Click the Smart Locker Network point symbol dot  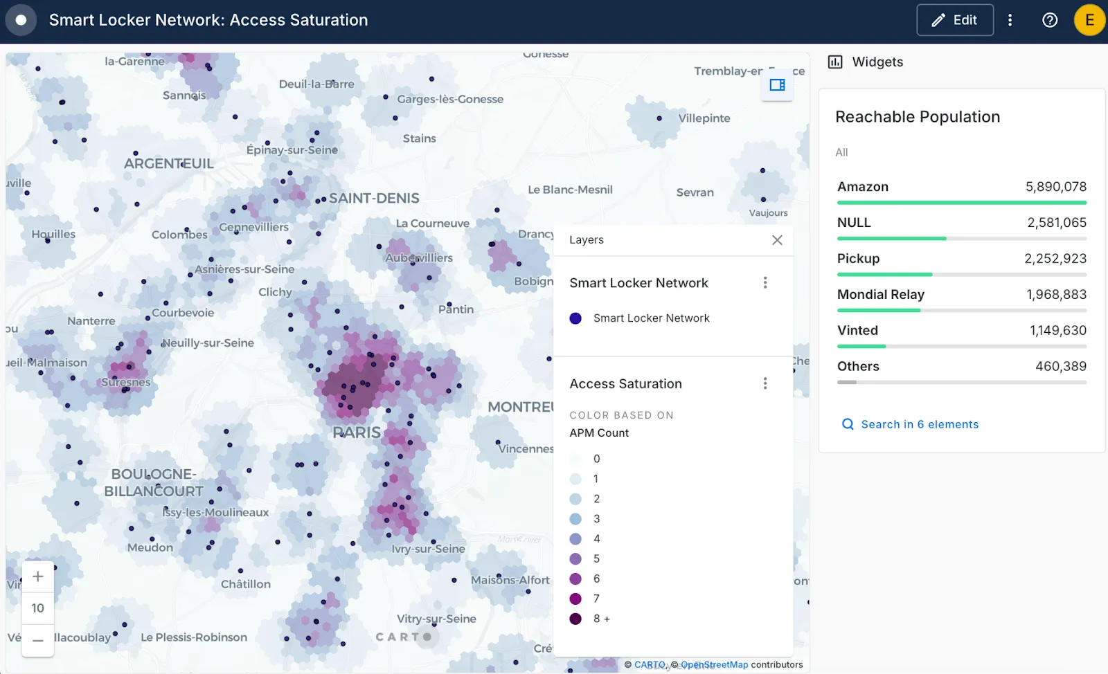click(575, 318)
